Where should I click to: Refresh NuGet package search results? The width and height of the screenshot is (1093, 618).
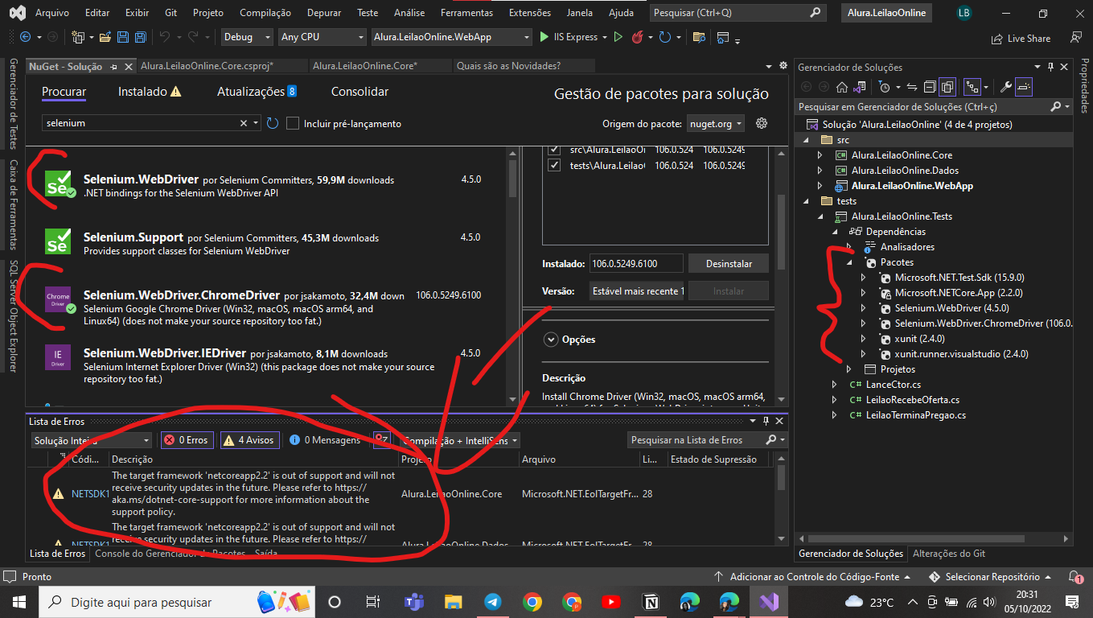click(273, 123)
